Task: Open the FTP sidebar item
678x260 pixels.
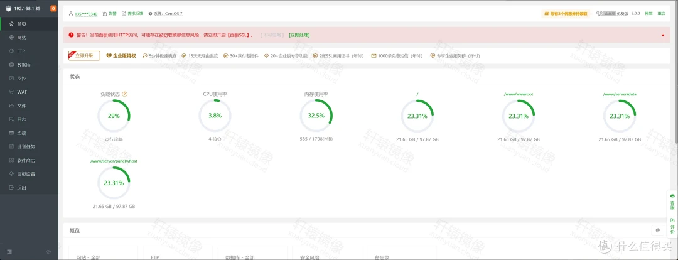Action: [x=29, y=51]
